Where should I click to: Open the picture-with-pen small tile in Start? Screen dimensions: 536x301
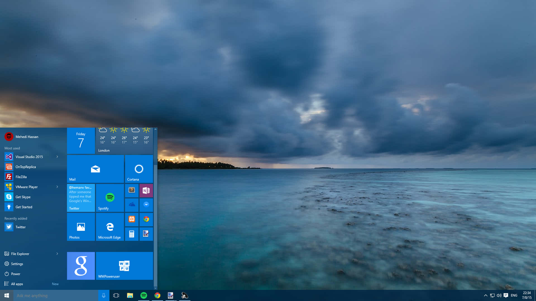pos(146,234)
